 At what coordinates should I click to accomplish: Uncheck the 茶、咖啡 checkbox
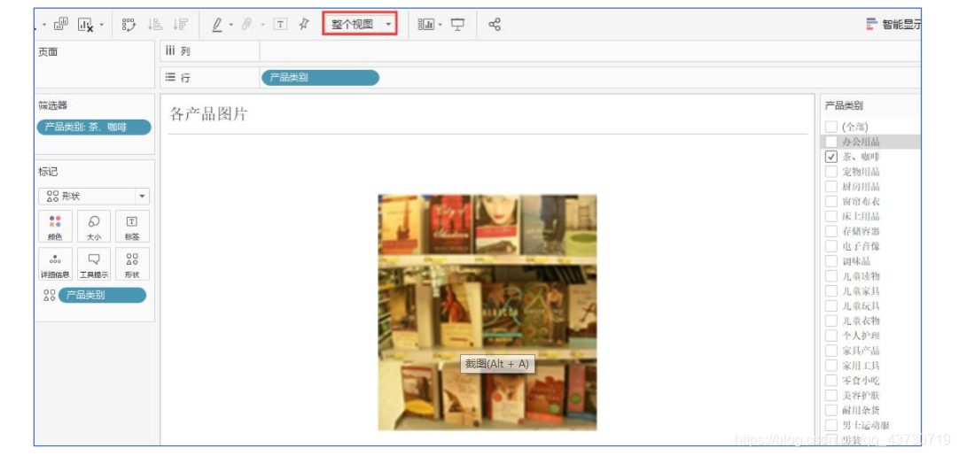click(x=831, y=157)
